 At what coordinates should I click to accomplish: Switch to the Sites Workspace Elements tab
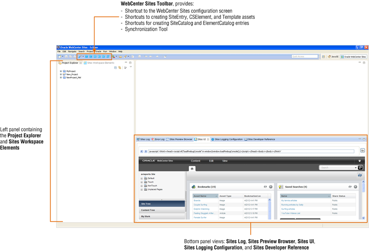point(99,63)
